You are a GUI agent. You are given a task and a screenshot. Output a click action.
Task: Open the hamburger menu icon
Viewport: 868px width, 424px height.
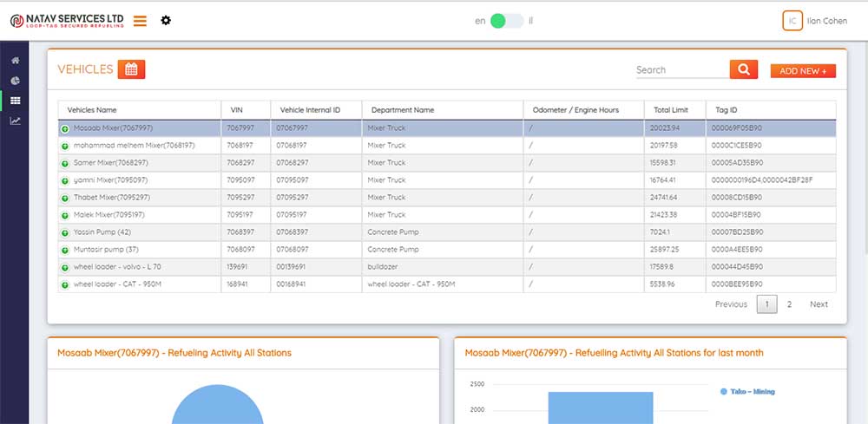140,21
